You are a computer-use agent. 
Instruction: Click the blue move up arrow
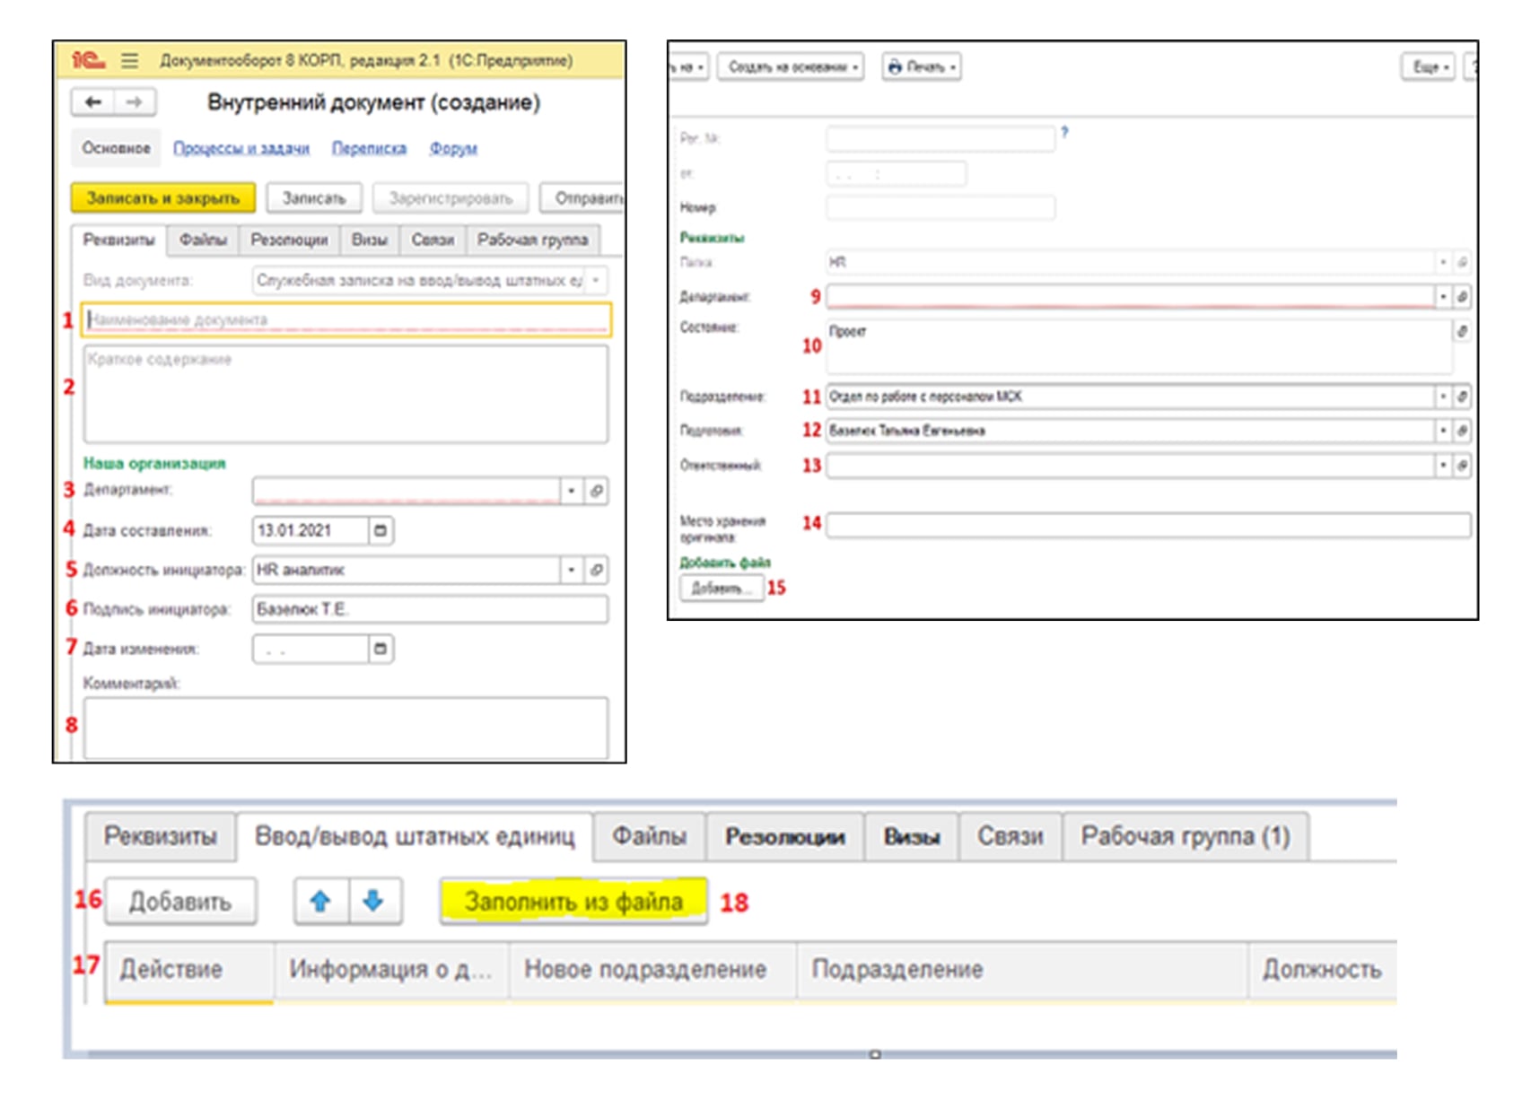(x=320, y=901)
